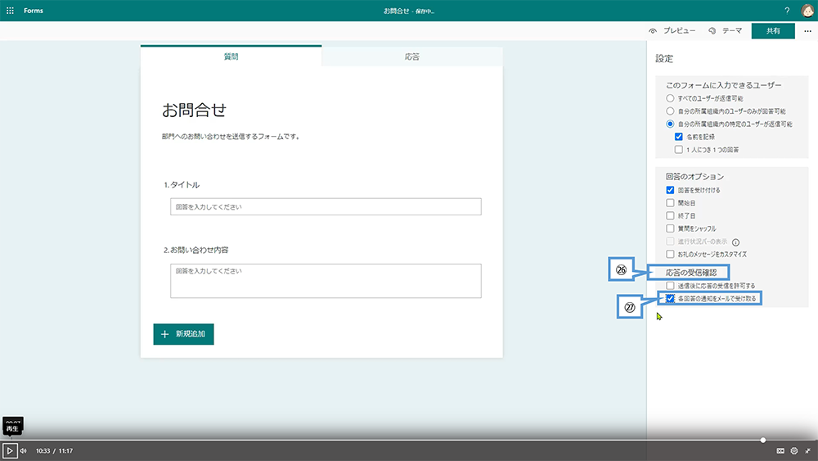Mute the video volume icon
This screenshot has height=461, width=818.
pos(24,450)
